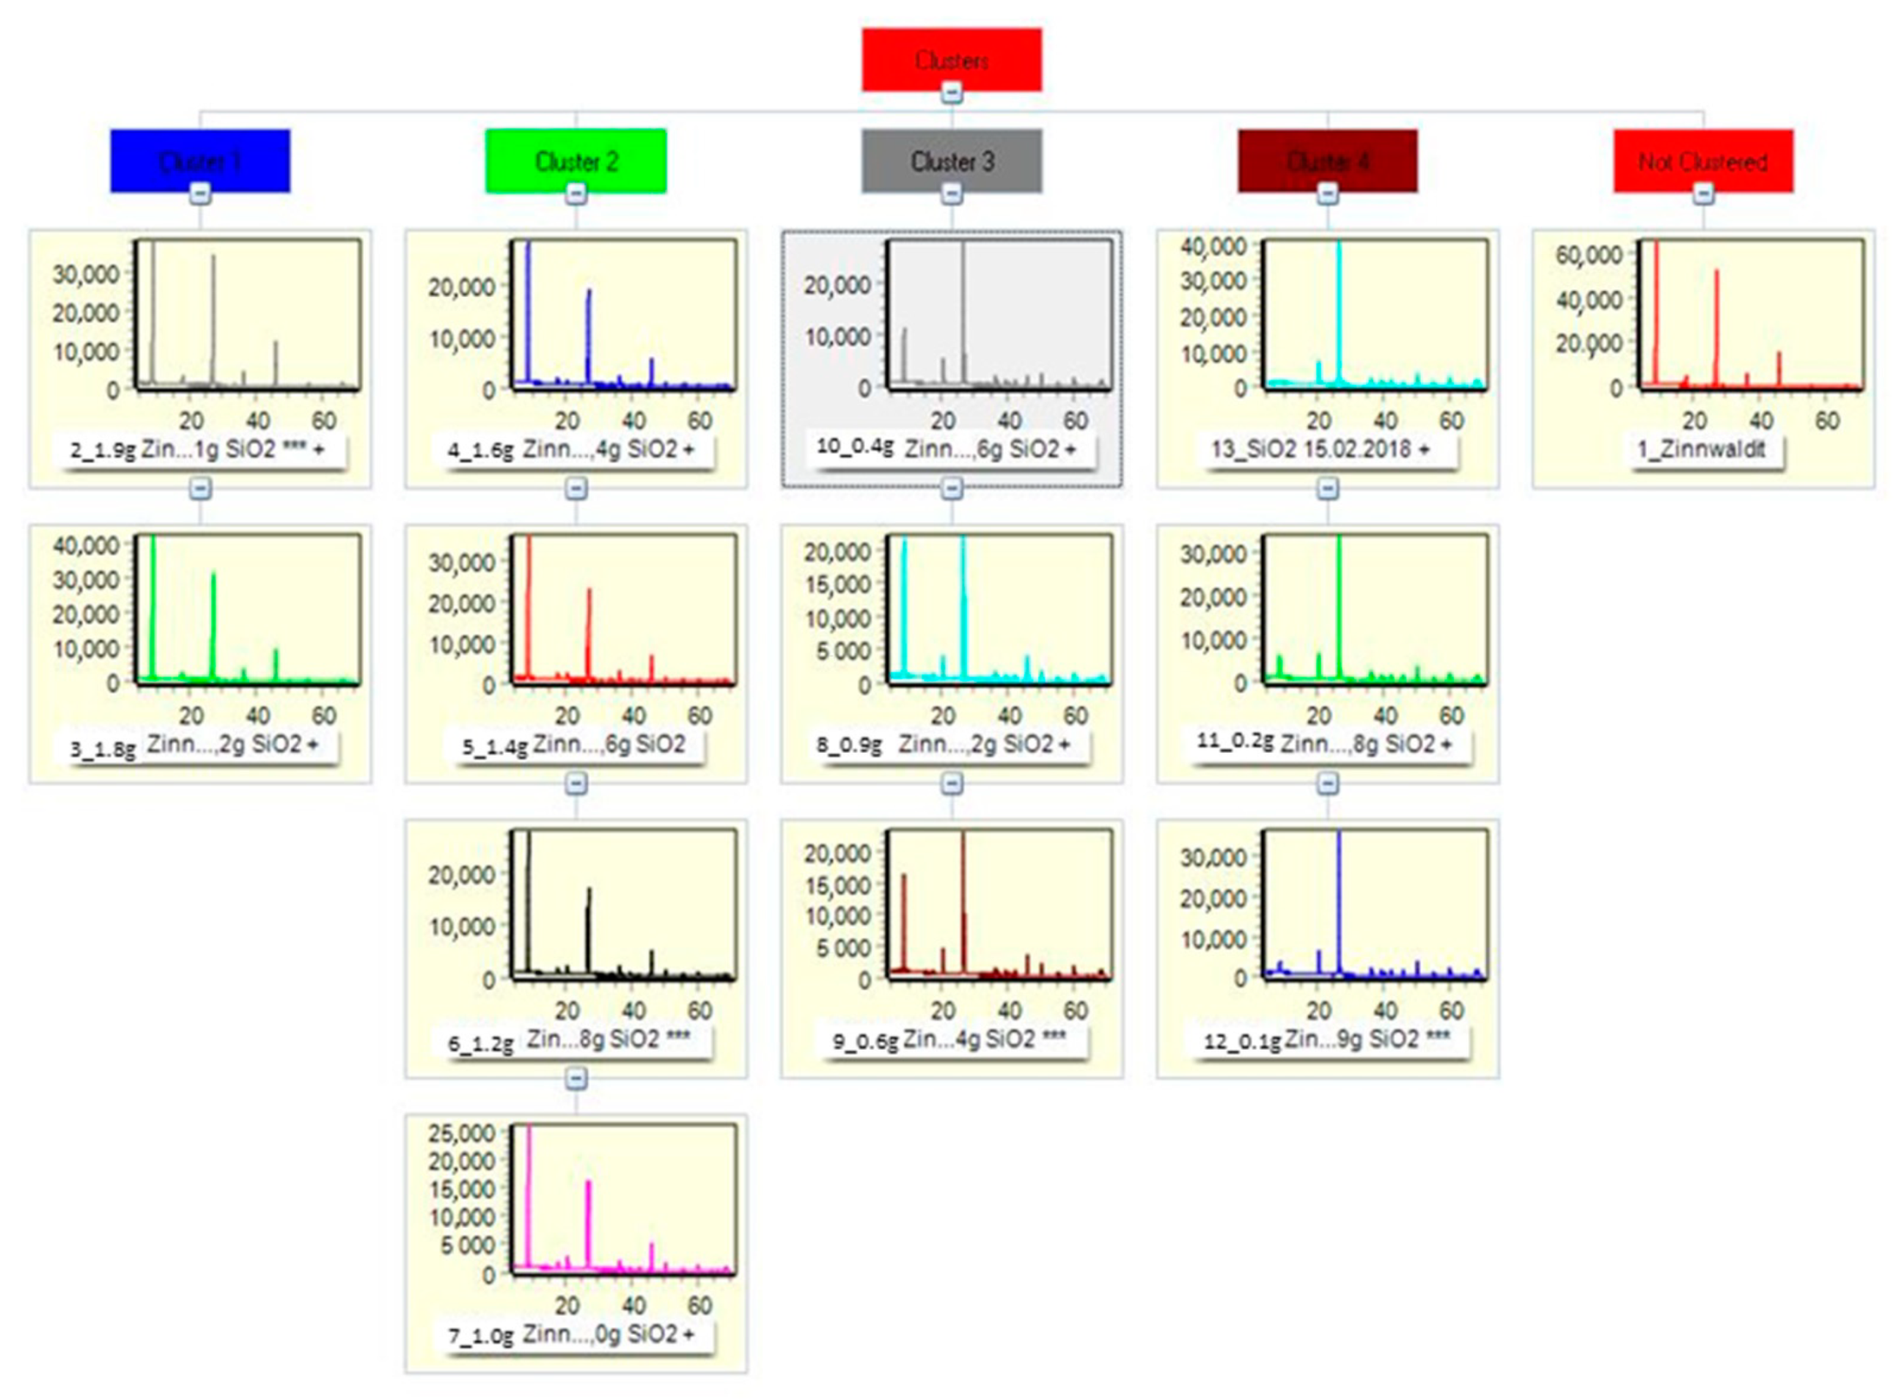Select the 7_1.0g magenta scan thumbnail
Viewport: 1896px width, 1400px height.
(x=623, y=1200)
